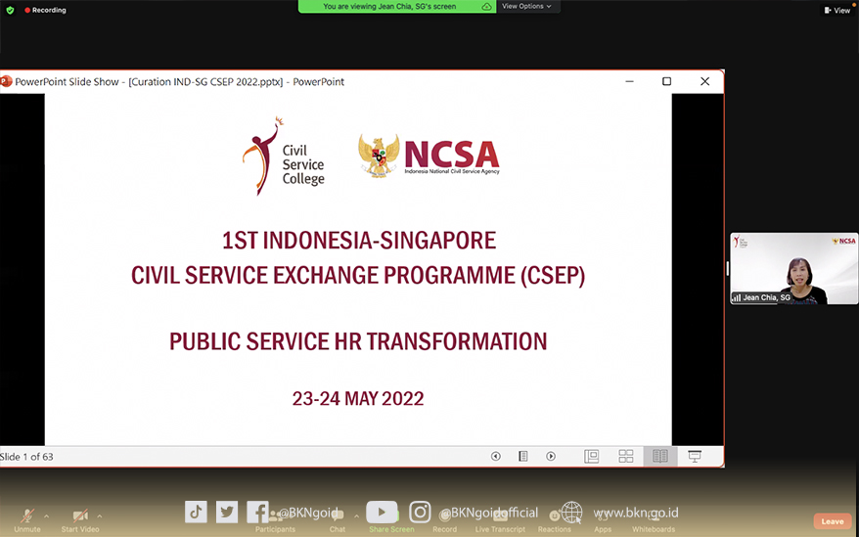The width and height of the screenshot is (859, 537).
Task: Expand audio options caret beside Unmute
Action: [x=46, y=515]
